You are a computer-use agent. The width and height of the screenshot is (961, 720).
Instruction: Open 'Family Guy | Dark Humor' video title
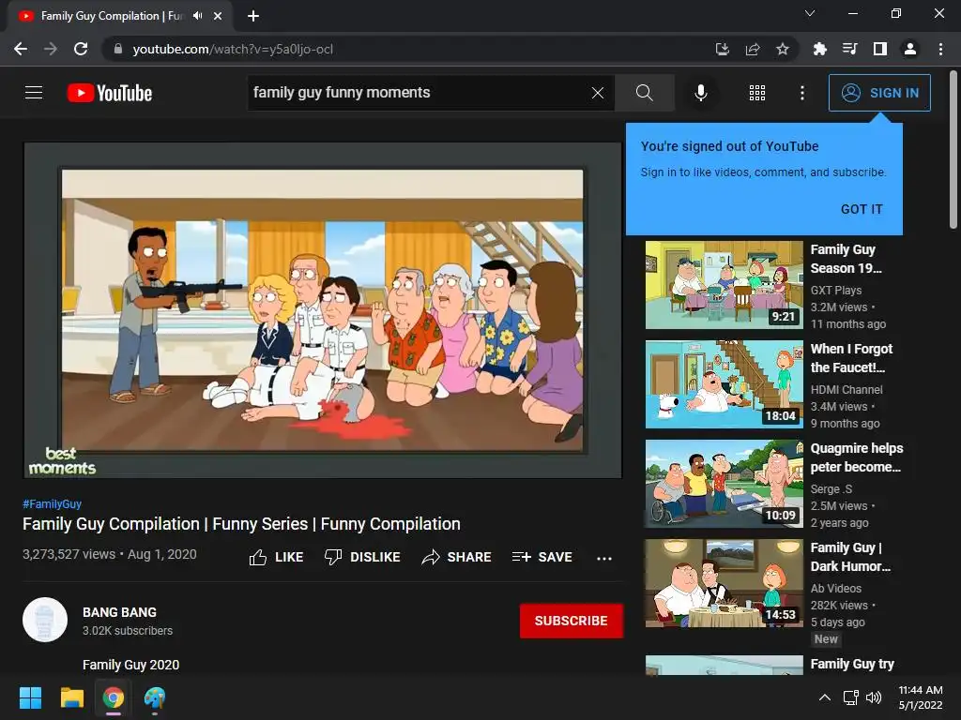click(x=850, y=557)
